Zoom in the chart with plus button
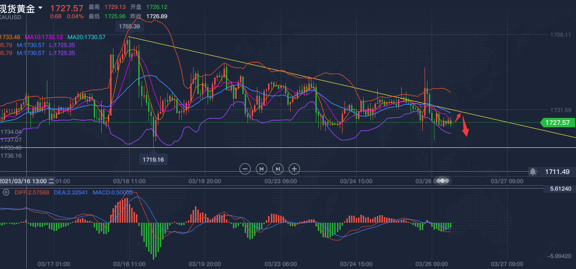 [x=294, y=169]
